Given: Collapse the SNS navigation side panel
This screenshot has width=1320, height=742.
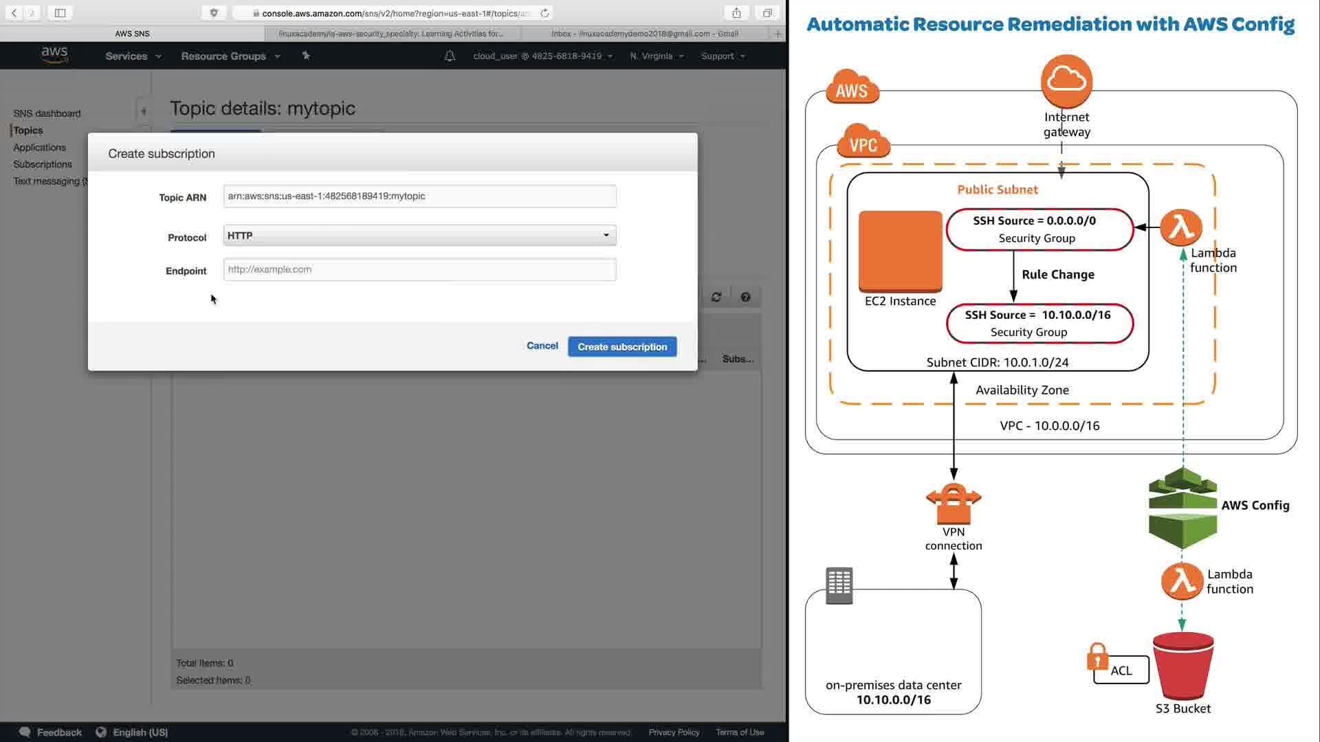Looking at the screenshot, I should (x=144, y=111).
